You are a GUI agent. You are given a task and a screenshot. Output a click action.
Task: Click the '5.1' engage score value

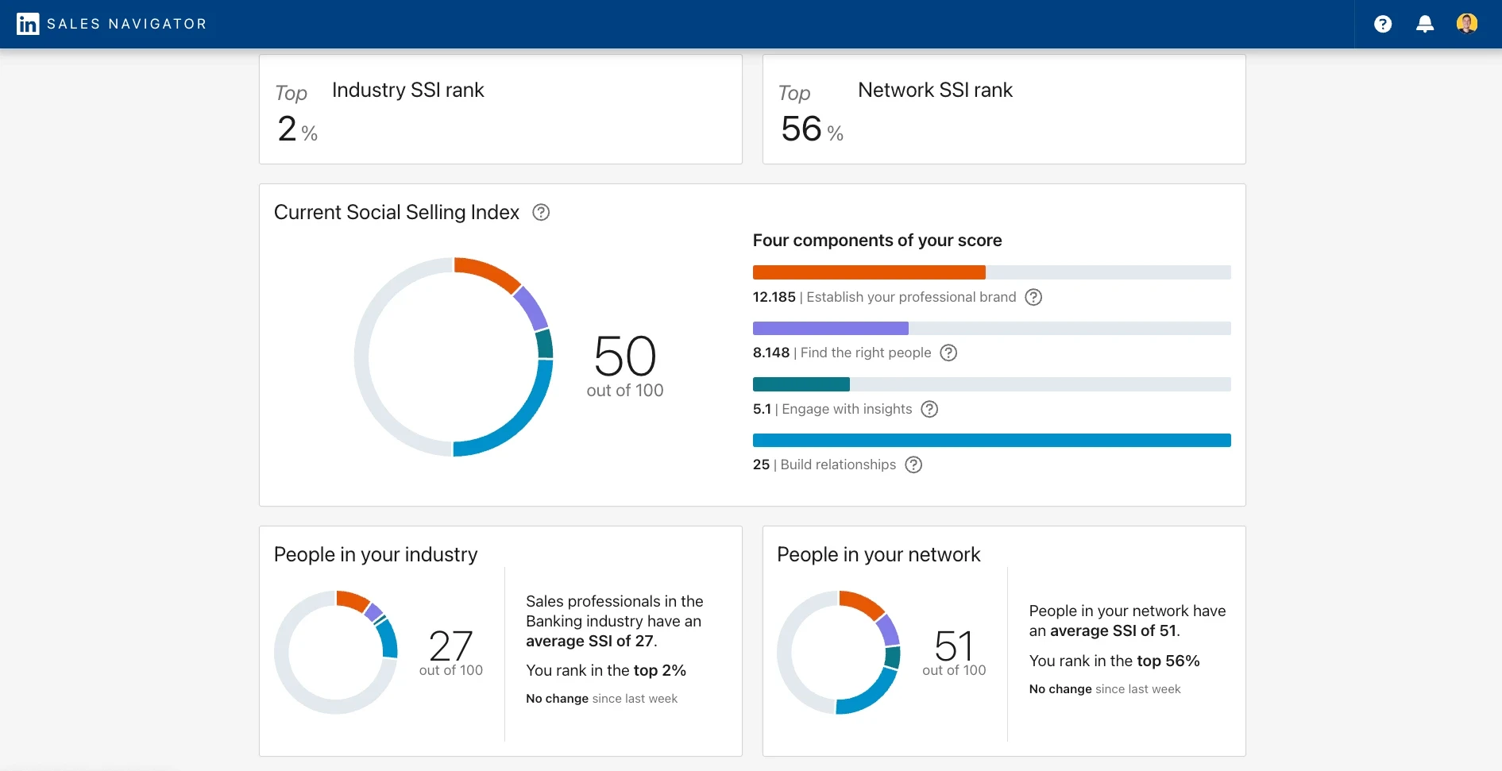pyautogui.click(x=762, y=409)
